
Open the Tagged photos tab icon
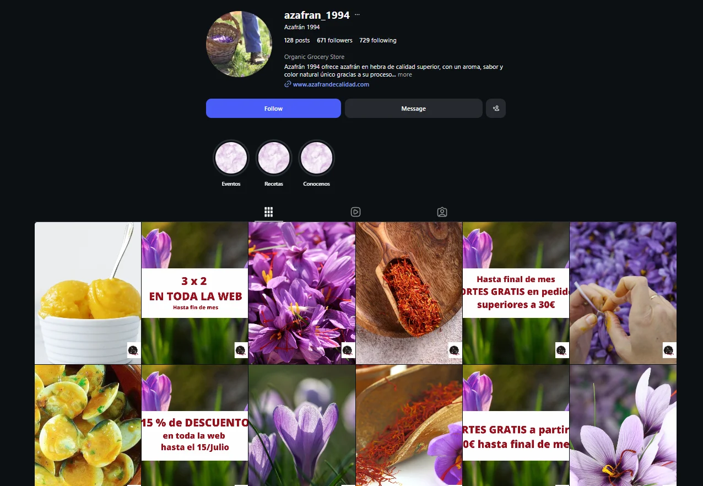442,212
